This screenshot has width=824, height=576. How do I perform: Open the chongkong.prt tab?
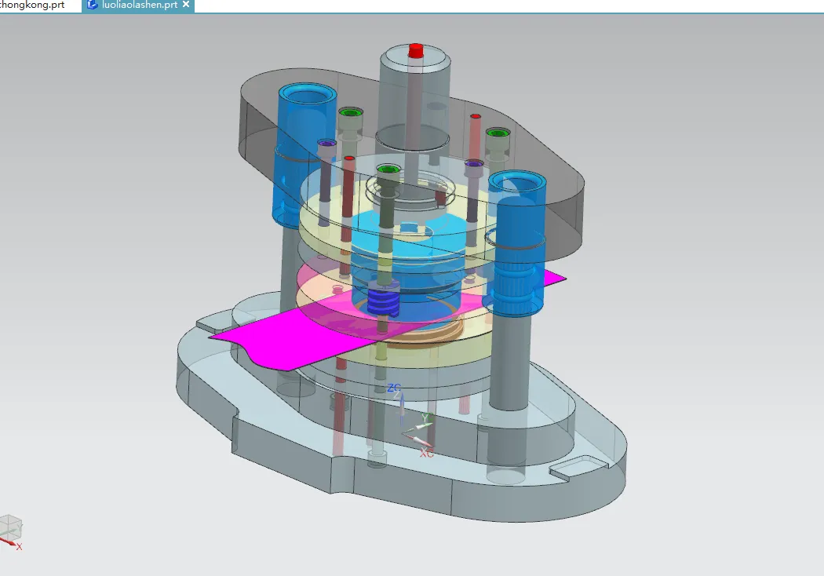click(x=33, y=5)
